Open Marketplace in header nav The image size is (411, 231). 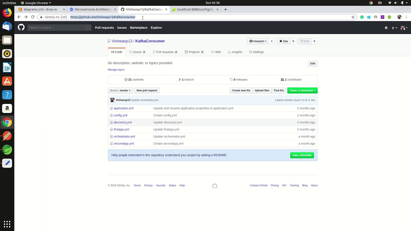[x=139, y=28]
